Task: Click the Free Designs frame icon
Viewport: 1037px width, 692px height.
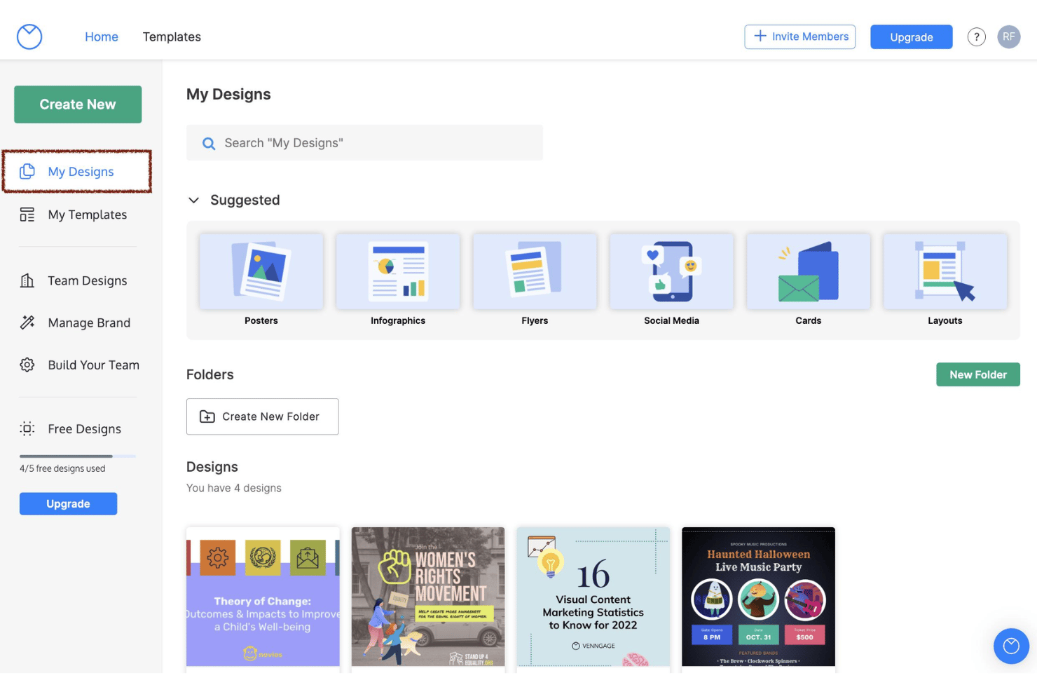Action: point(27,428)
